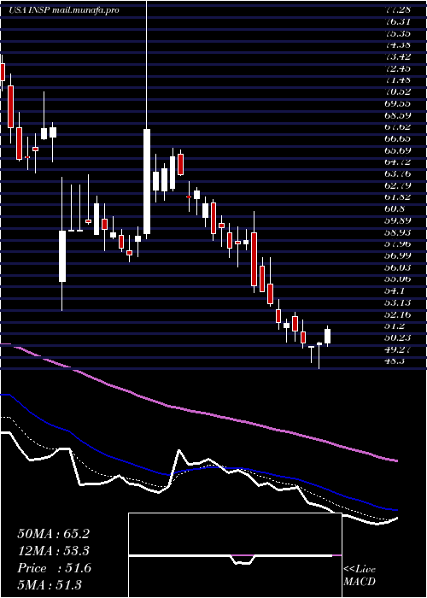Click the 69.55 price axis label
427x598 pixels.
tap(397, 103)
